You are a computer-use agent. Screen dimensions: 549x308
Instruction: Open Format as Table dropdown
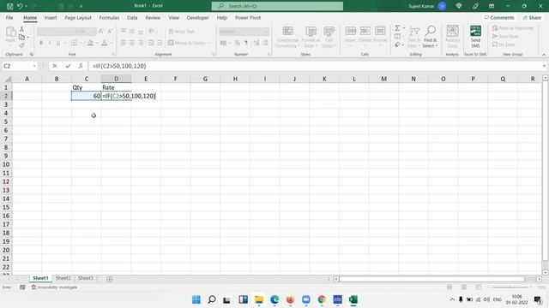pos(311,37)
